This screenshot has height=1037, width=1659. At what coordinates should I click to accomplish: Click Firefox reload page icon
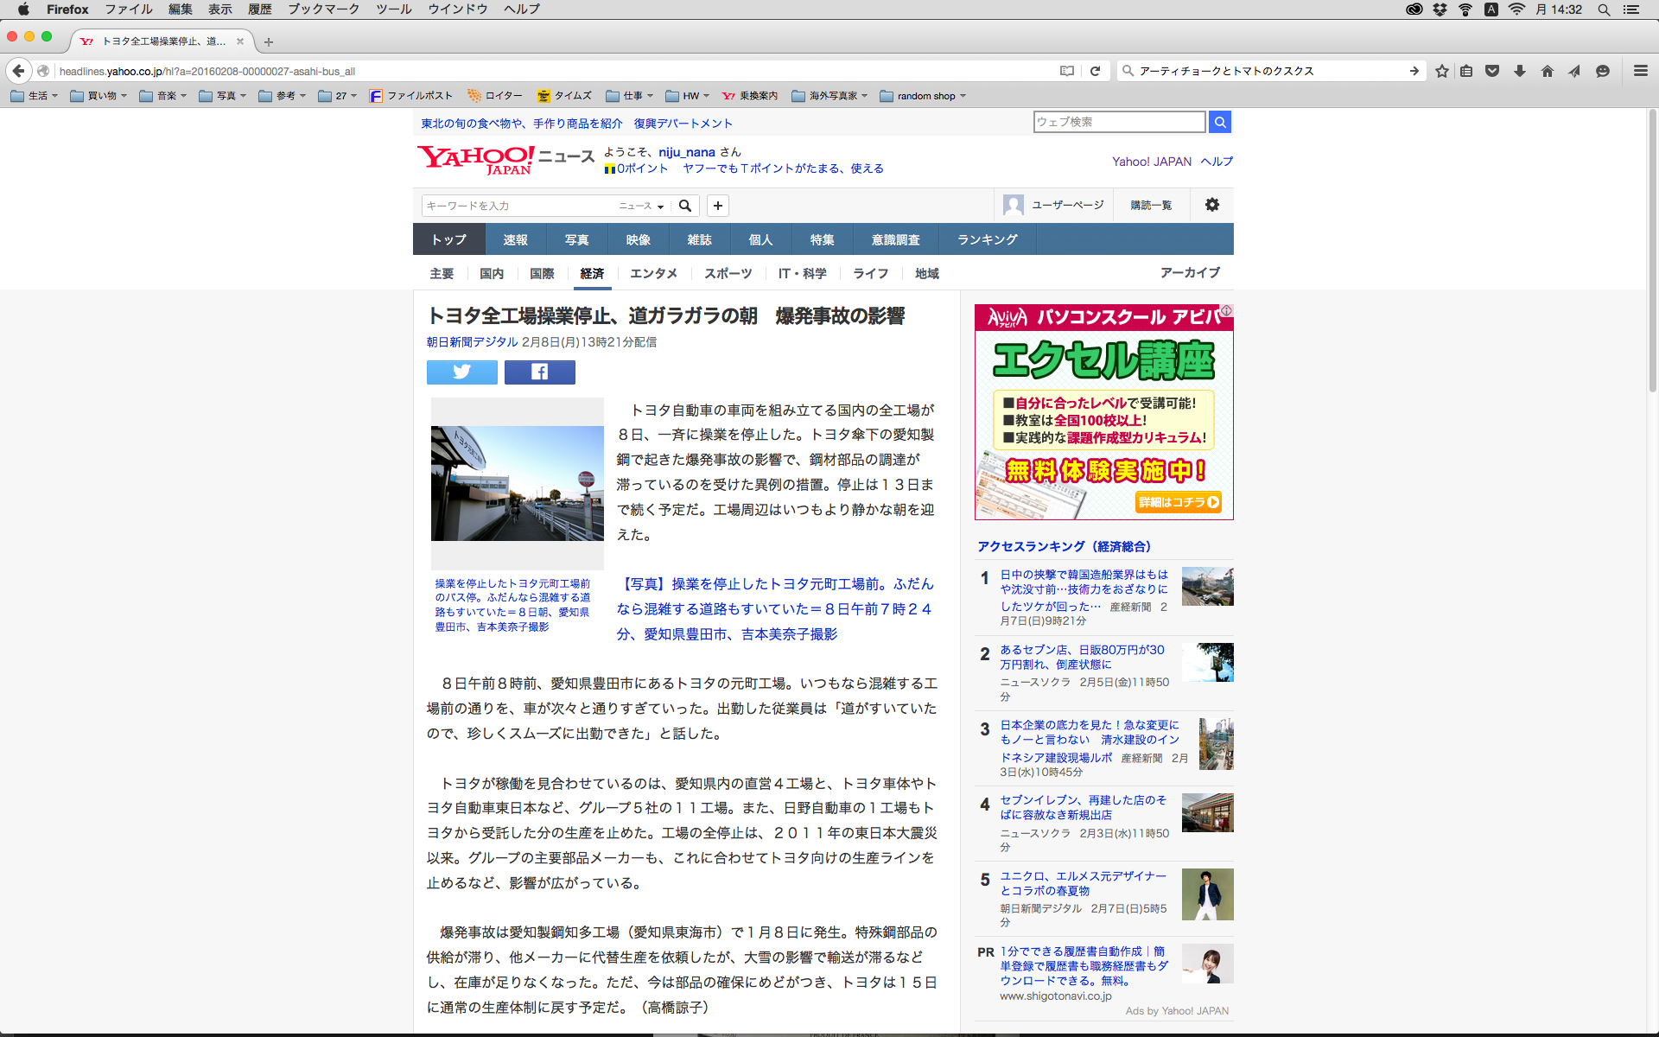[x=1095, y=71]
